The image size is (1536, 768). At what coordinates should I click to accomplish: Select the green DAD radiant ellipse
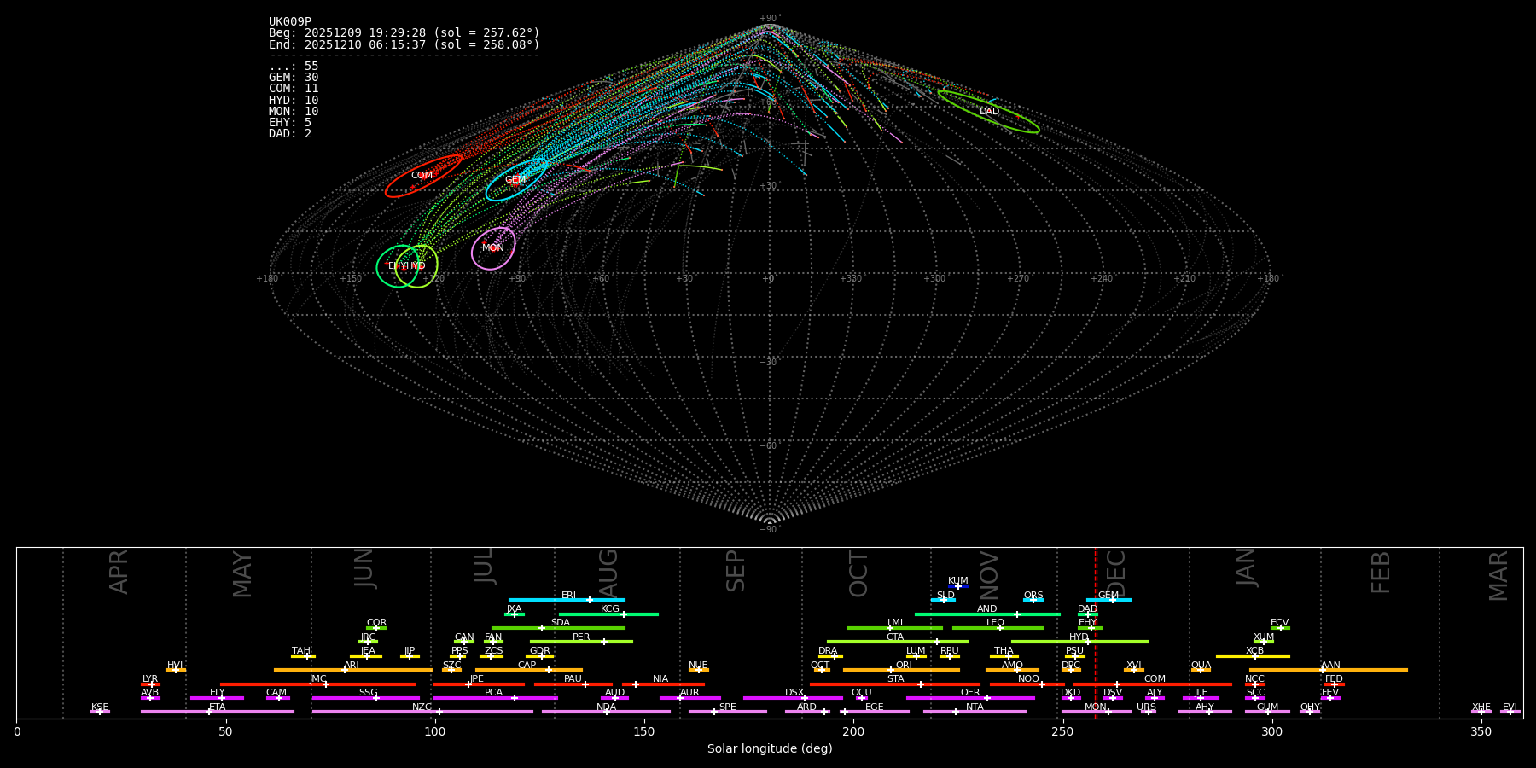[988, 112]
